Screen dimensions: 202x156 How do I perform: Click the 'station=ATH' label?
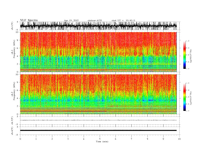tap(95, 20)
